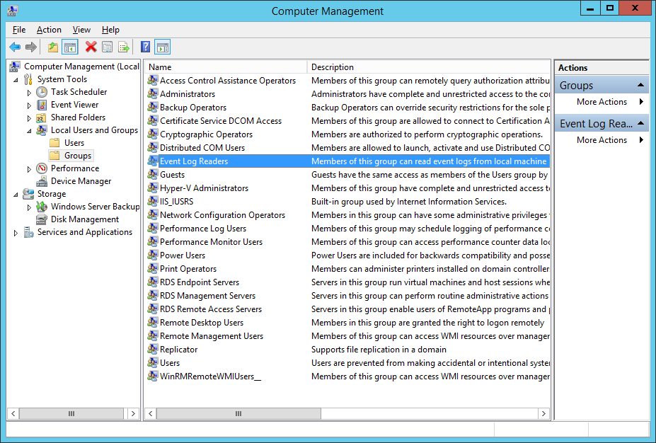The width and height of the screenshot is (656, 443).
Task: Click the Forward navigation arrow
Action: coord(31,47)
